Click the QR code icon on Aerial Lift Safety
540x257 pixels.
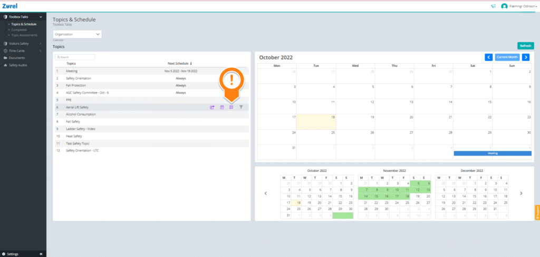pos(232,107)
